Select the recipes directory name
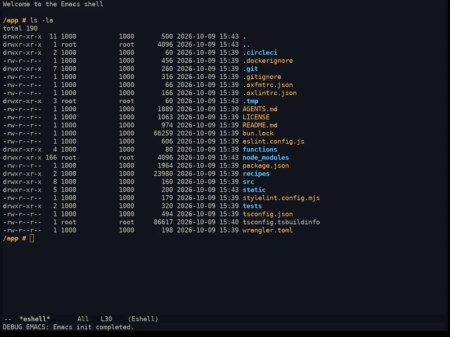The height and width of the screenshot is (337, 450). (256, 174)
